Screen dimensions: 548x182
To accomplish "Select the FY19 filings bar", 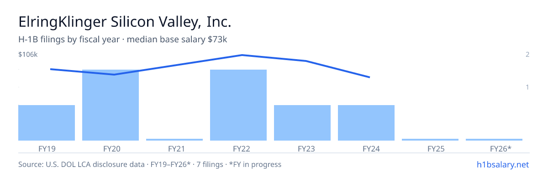I will pyautogui.click(x=47, y=123).
